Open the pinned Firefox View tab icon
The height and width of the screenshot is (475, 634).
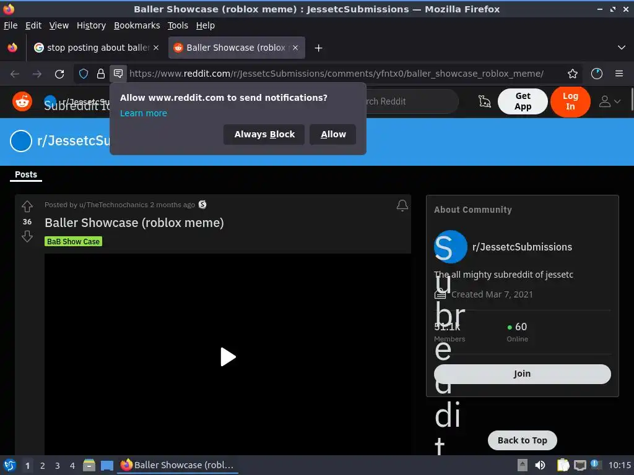tap(12, 48)
